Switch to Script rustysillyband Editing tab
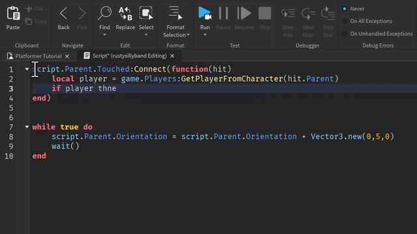 [130, 56]
